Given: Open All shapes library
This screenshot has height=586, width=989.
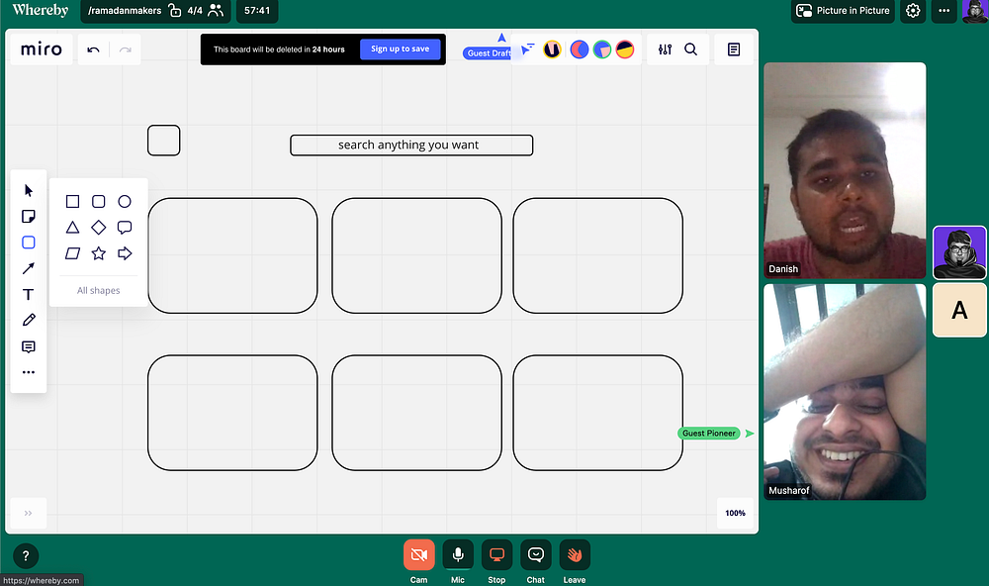Looking at the screenshot, I should pos(98,290).
